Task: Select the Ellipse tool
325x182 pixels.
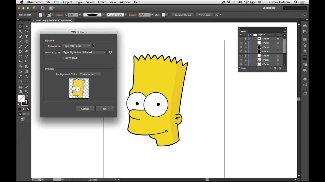Action: click(27, 41)
